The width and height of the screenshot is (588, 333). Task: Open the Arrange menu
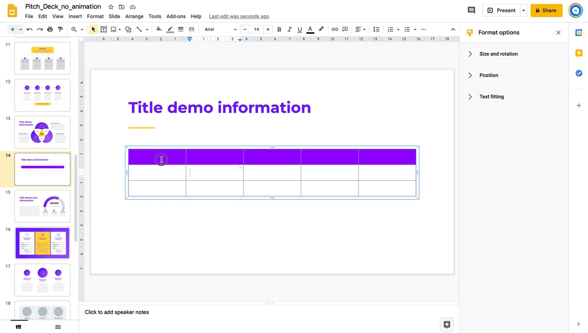(x=134, y=16)
